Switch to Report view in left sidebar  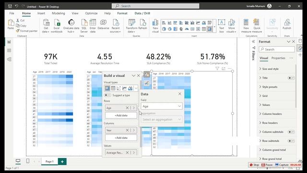pos(9,42)
